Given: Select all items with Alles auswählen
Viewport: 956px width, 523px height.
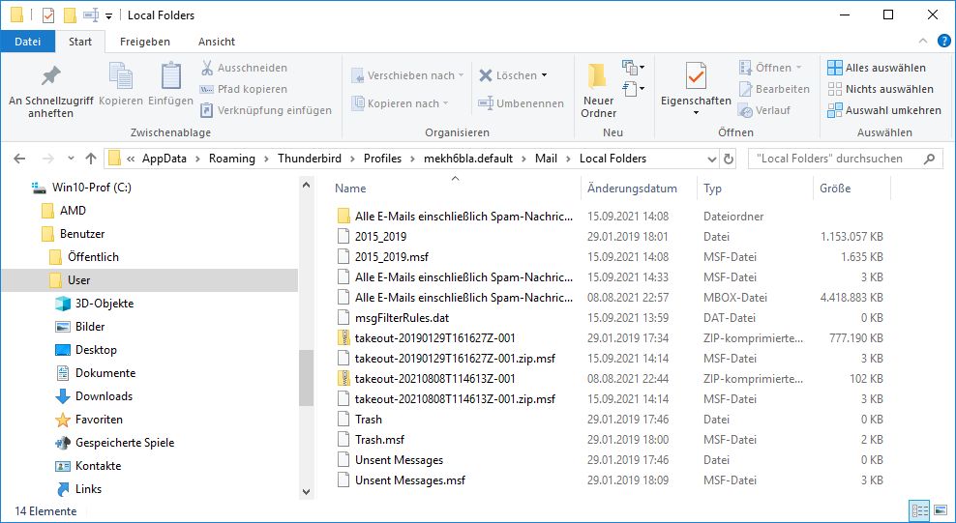Looking at the screenshot, I should pyautogui.click(x=877, y=68).
